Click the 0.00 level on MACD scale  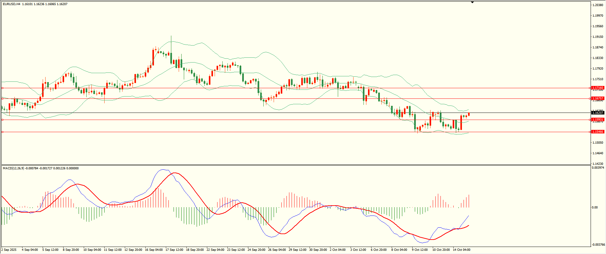tap(594, 207)
